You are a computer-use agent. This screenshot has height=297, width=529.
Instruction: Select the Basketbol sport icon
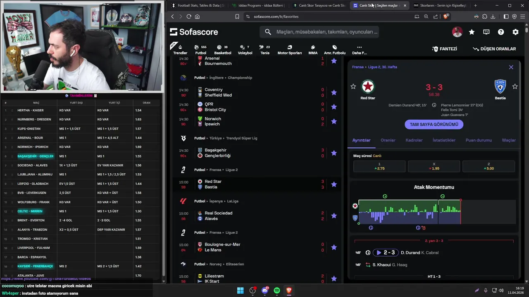223,49
